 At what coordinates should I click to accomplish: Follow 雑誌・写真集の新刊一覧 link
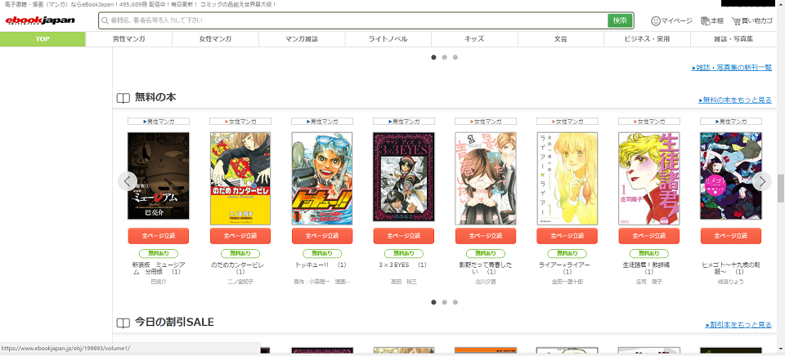[731, 68]
